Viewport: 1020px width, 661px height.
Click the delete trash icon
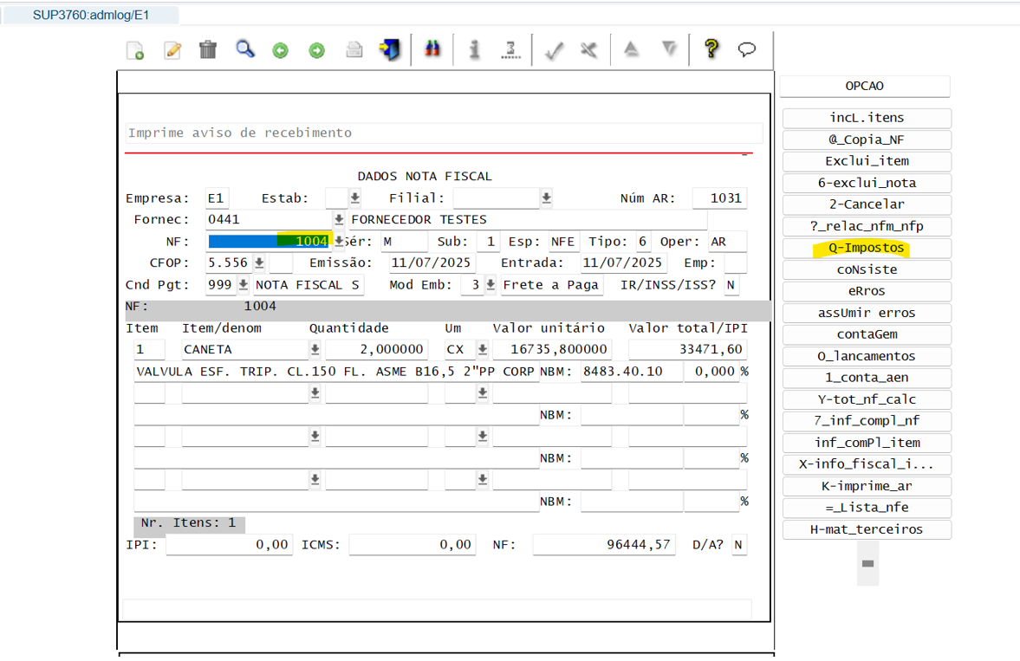[207, 49]
